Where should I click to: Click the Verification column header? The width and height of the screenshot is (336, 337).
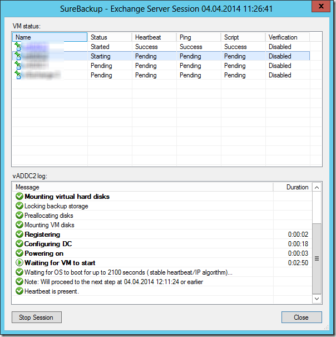point(288,37)
